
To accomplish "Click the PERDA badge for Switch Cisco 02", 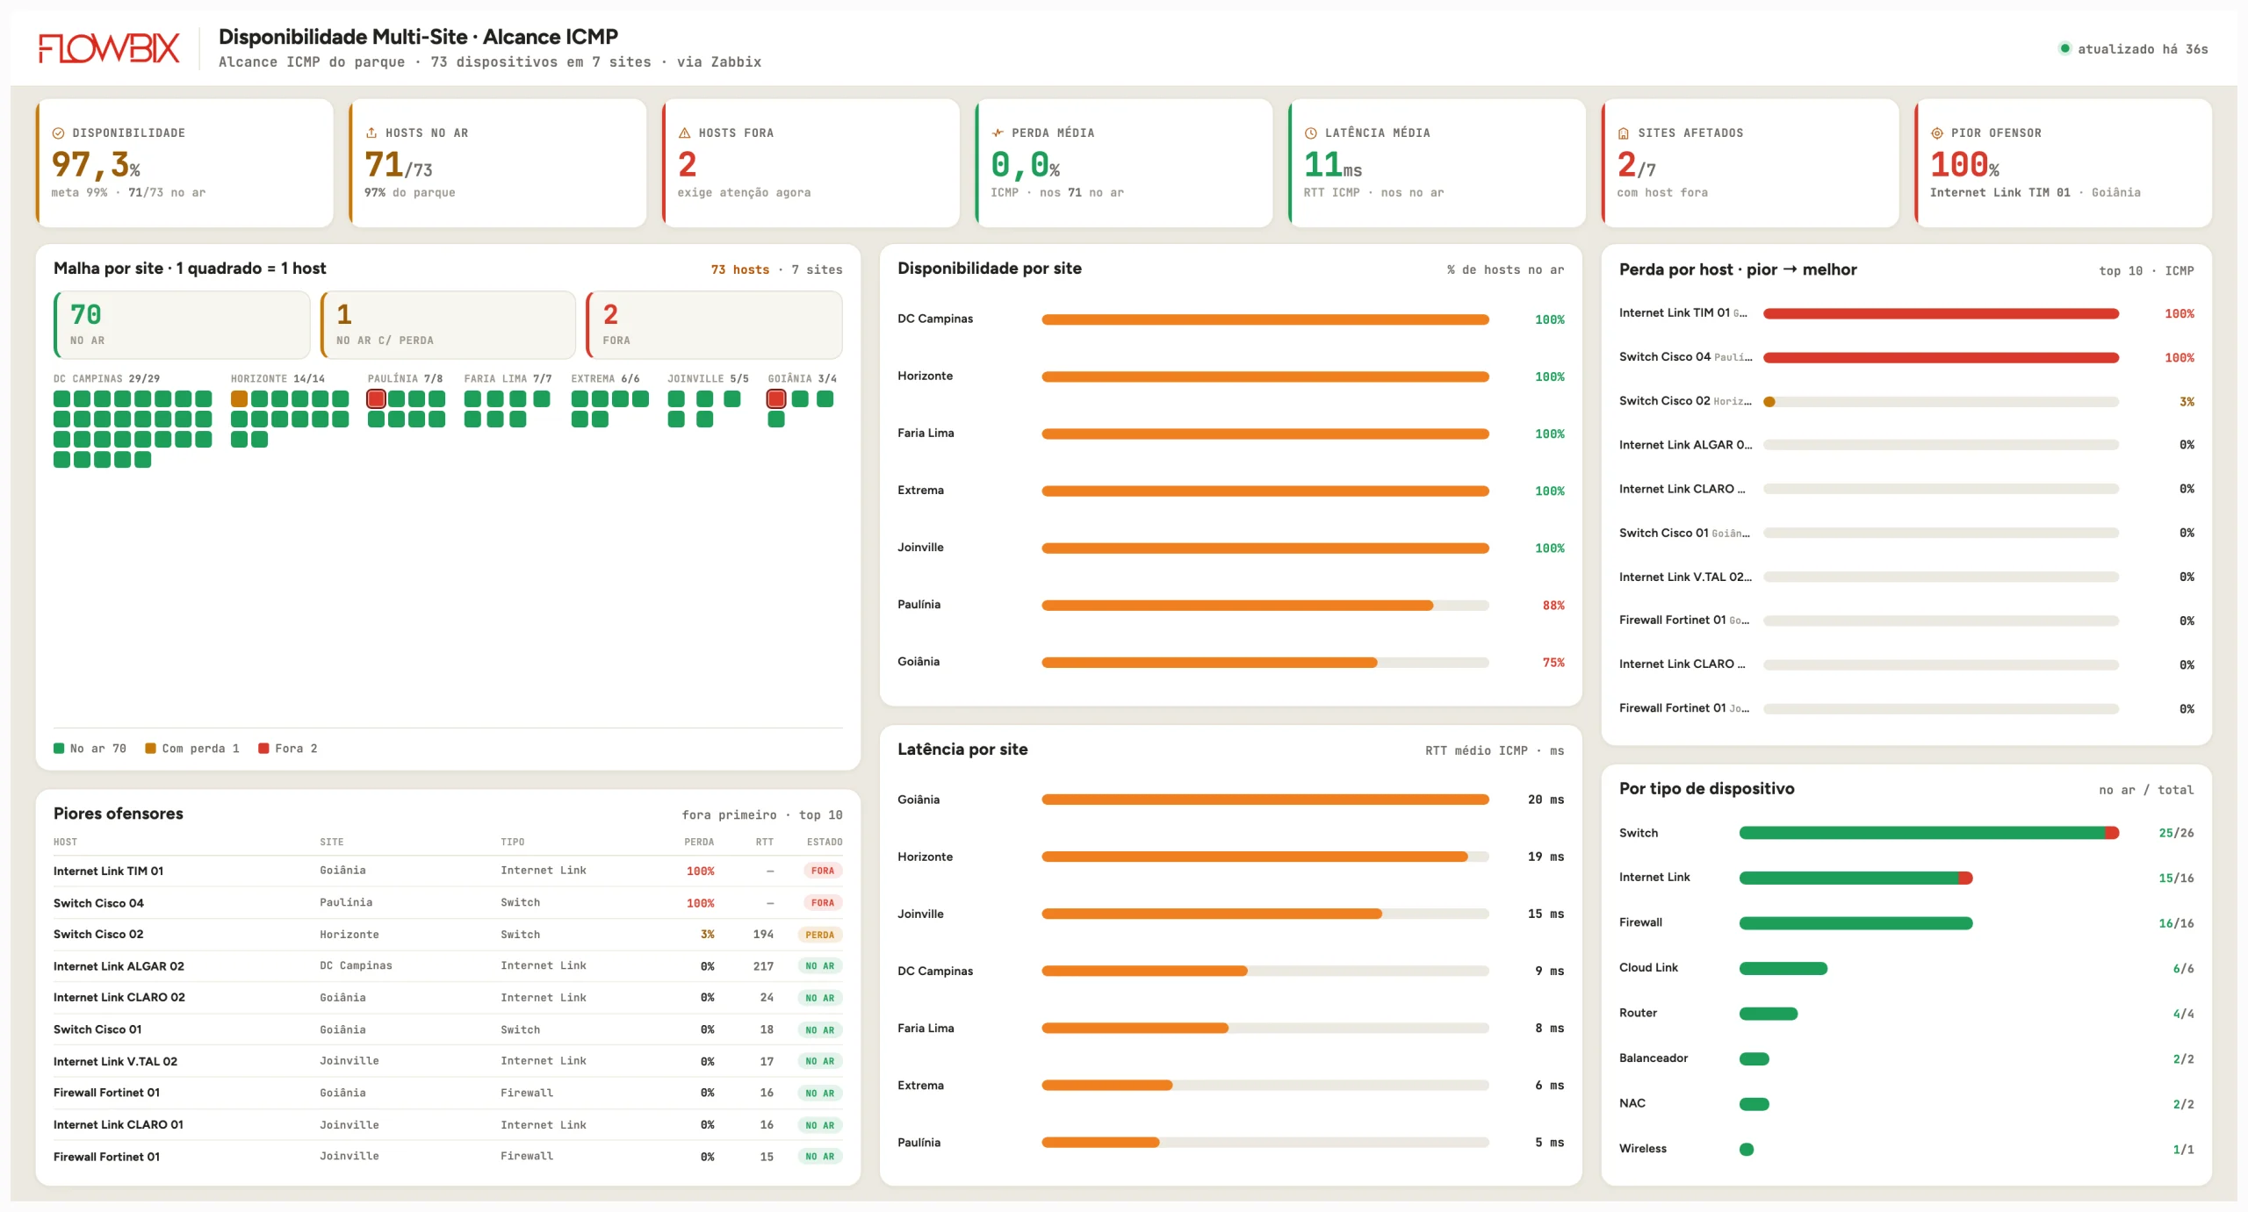I will pyautogui.click(x=820, y=935).
